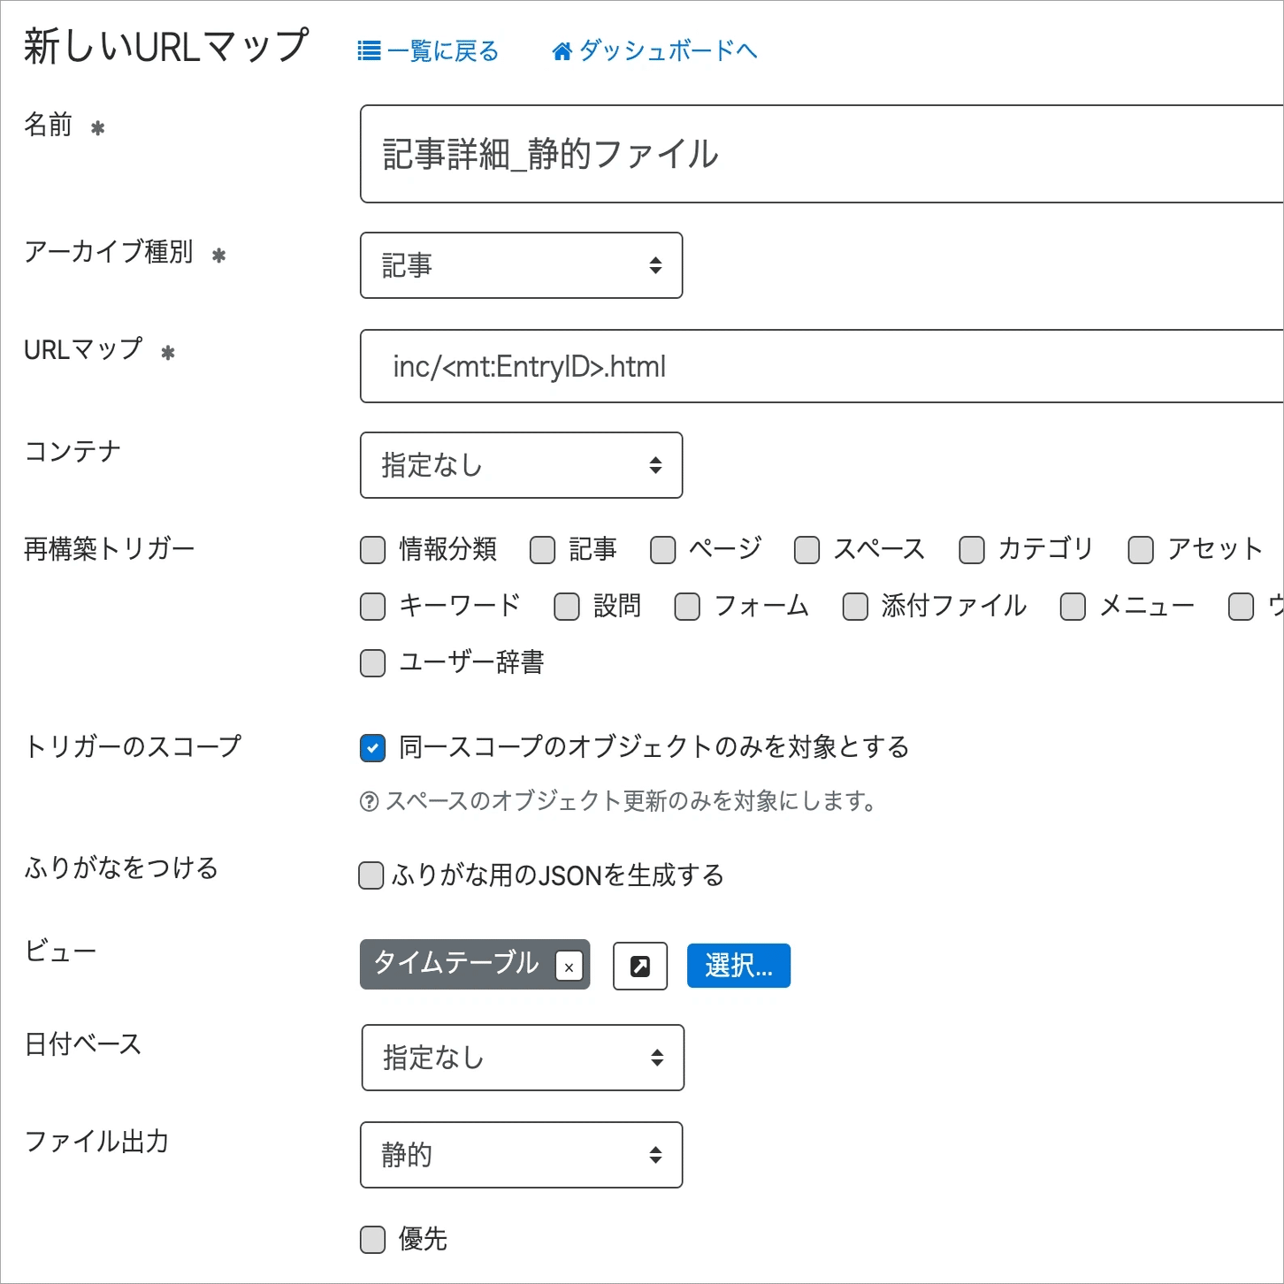
Task: Open the コンテナ dropdown
Action: pyautogui.click(x=521, y=465)
